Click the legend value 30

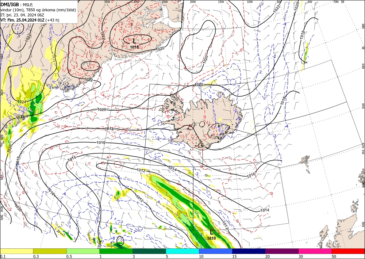point(301,256)
